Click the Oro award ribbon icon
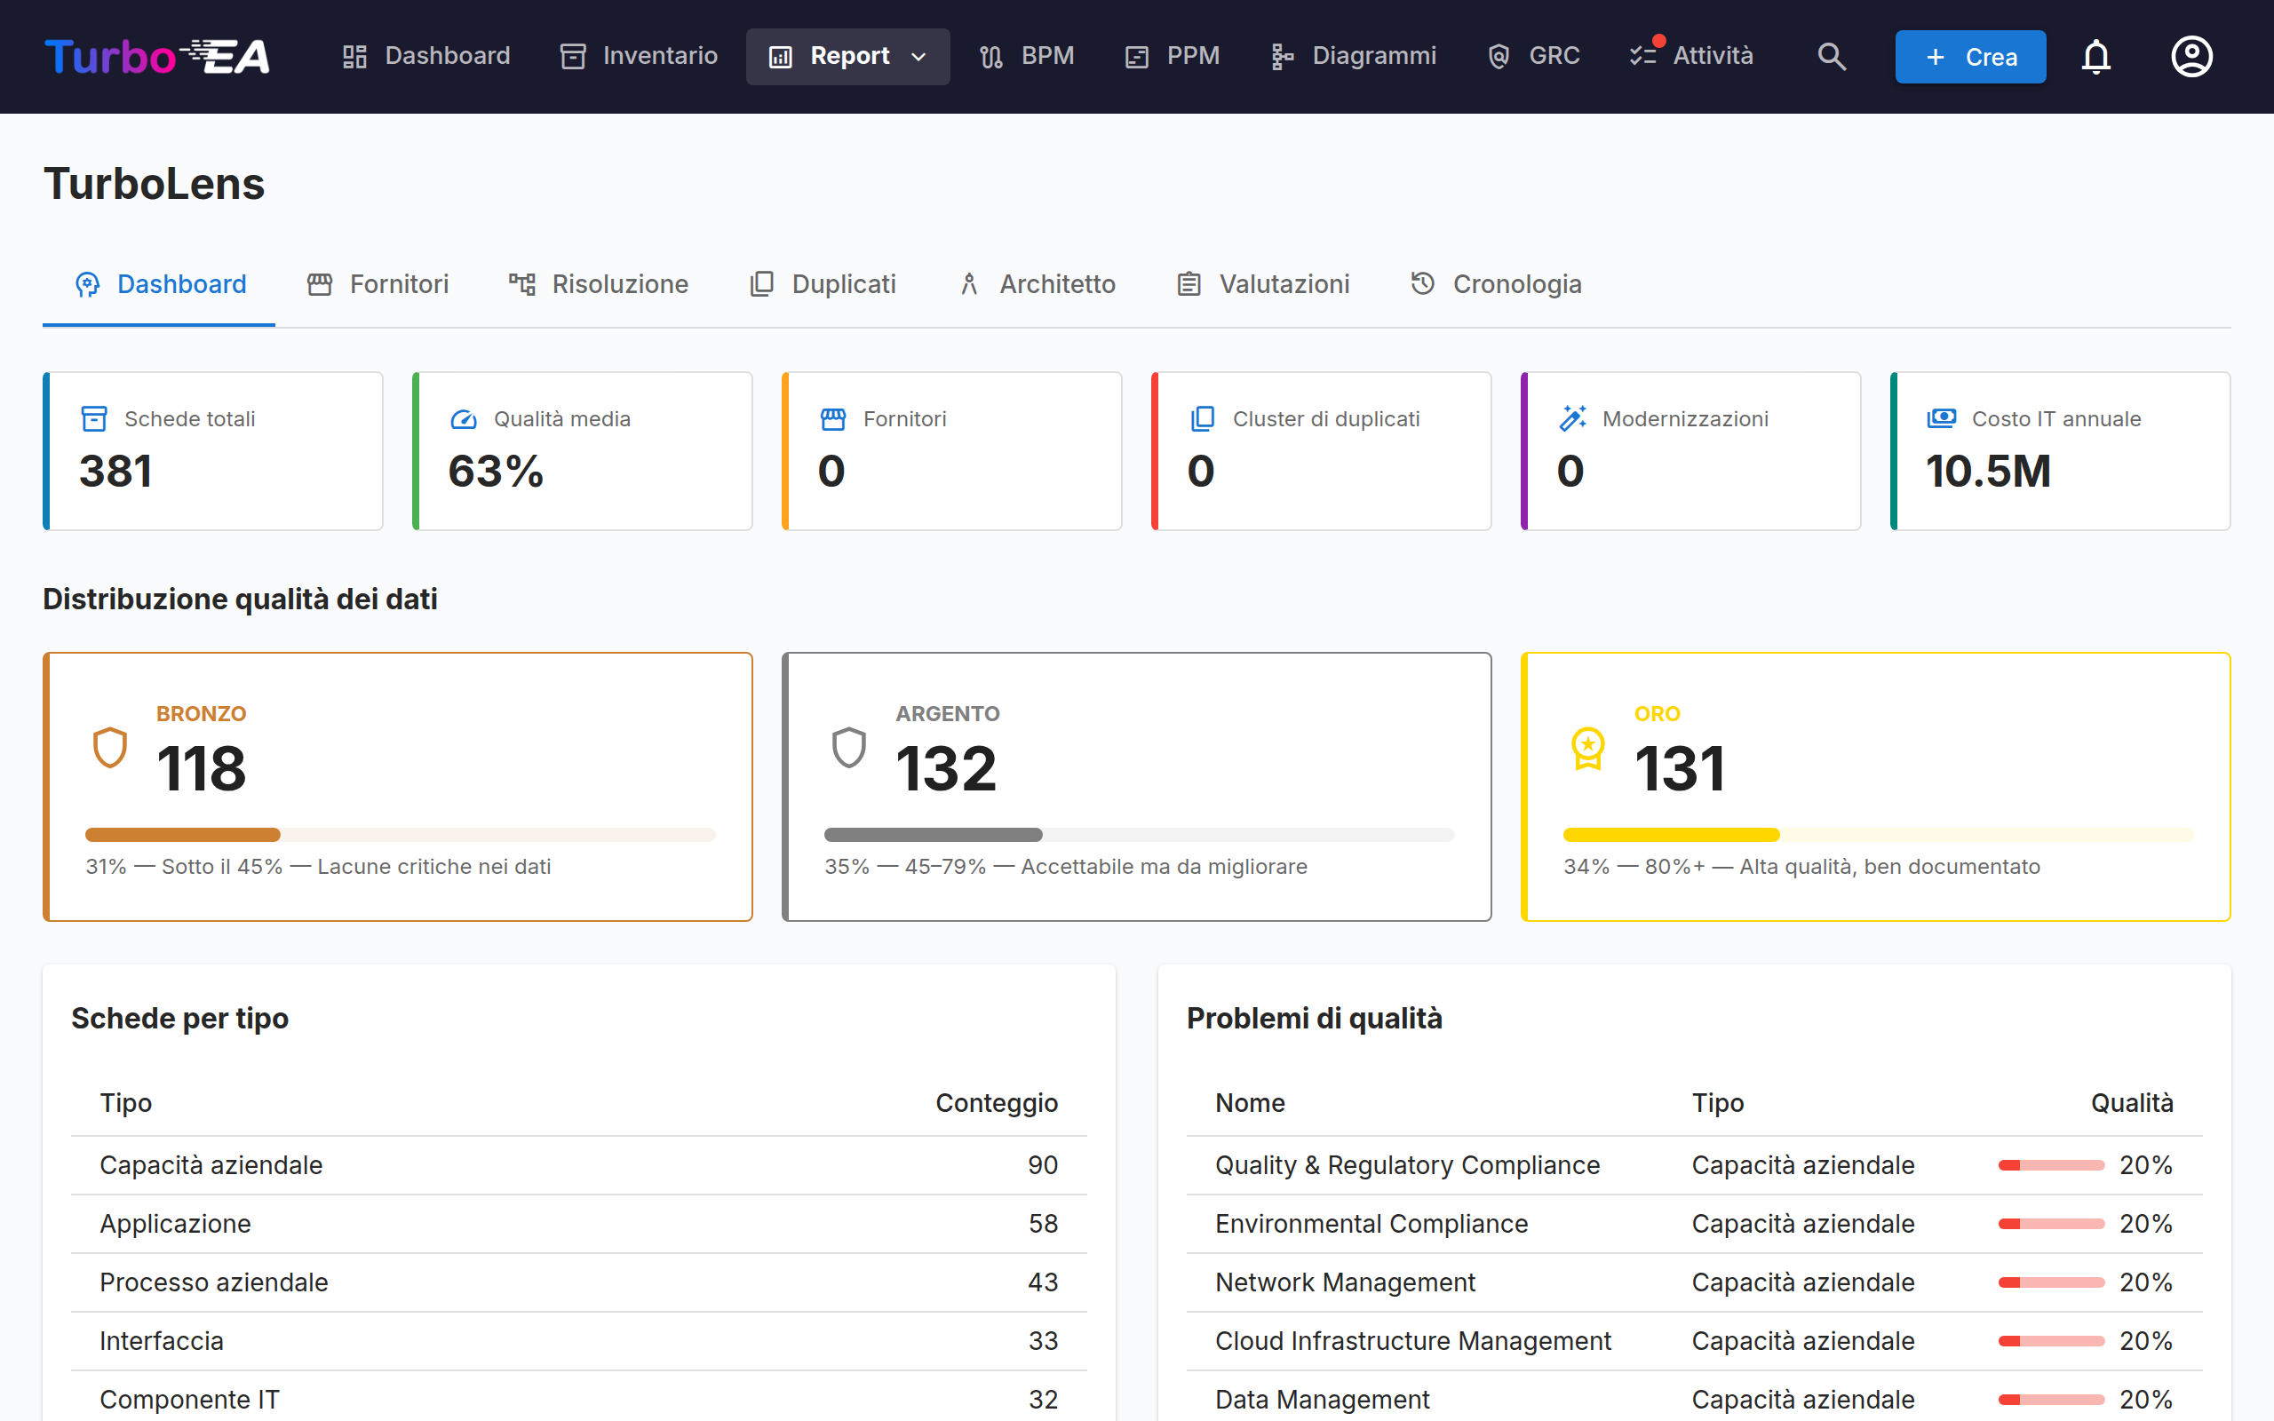The image size is (2274, 1421). (1588, 749)
